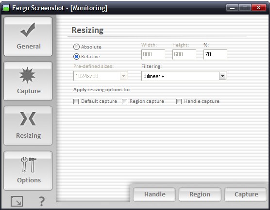
Task: Open the Pre-defined sizes combo box
Action: pos(101,76)
